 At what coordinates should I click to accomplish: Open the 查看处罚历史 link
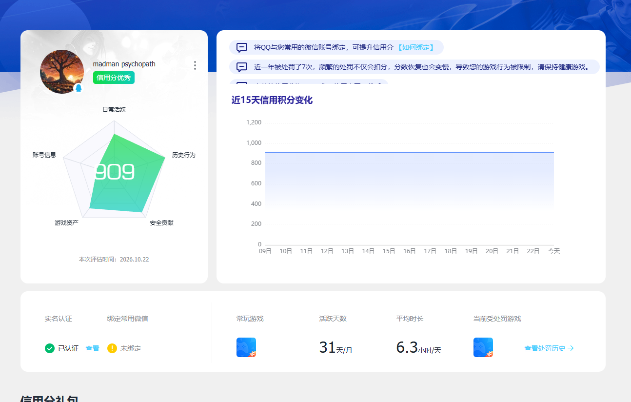(549, 348)
